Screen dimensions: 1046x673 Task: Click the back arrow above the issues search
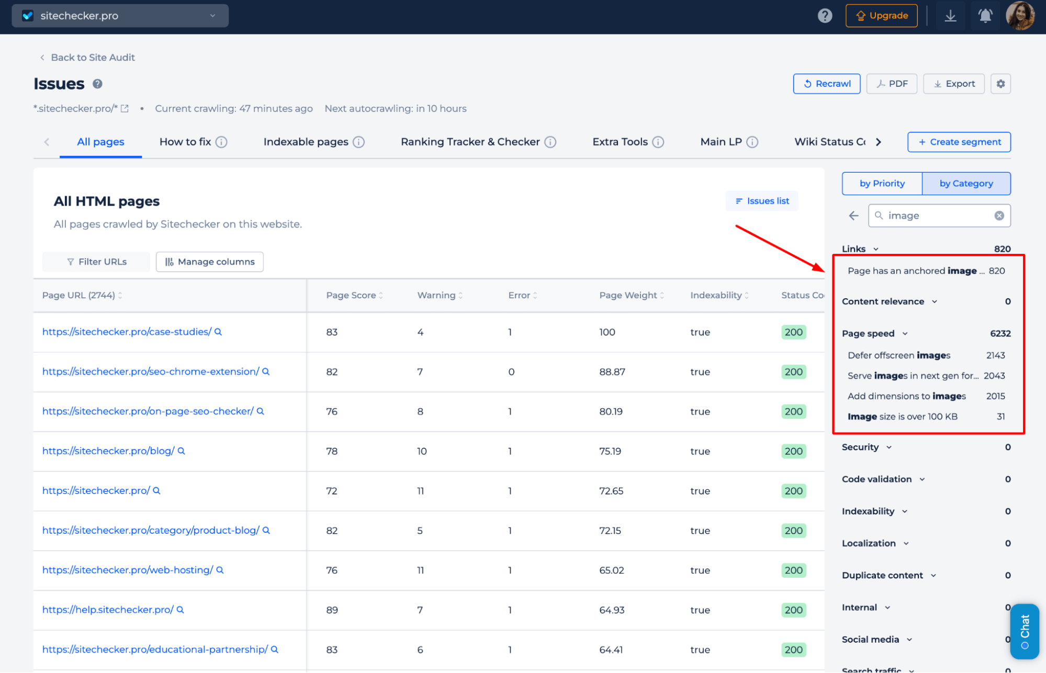pos(853,215)
